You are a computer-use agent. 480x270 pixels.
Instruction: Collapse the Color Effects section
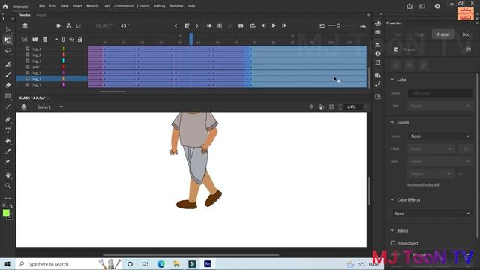point(392,199)
